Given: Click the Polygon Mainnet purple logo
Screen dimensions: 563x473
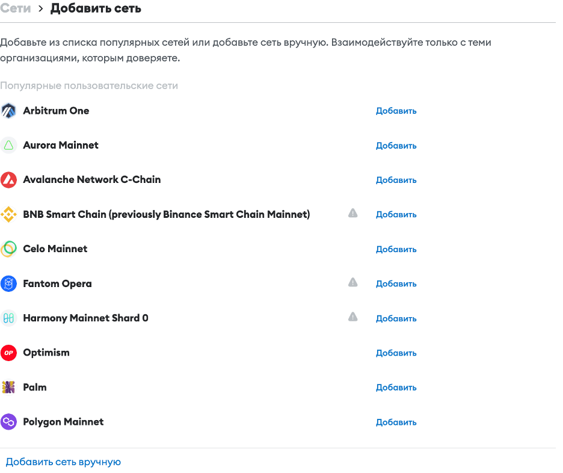Looking at the screenshot, I should 8,422.
